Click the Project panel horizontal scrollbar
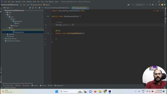Viewport: 167px width, 94px height. (17, 84)
